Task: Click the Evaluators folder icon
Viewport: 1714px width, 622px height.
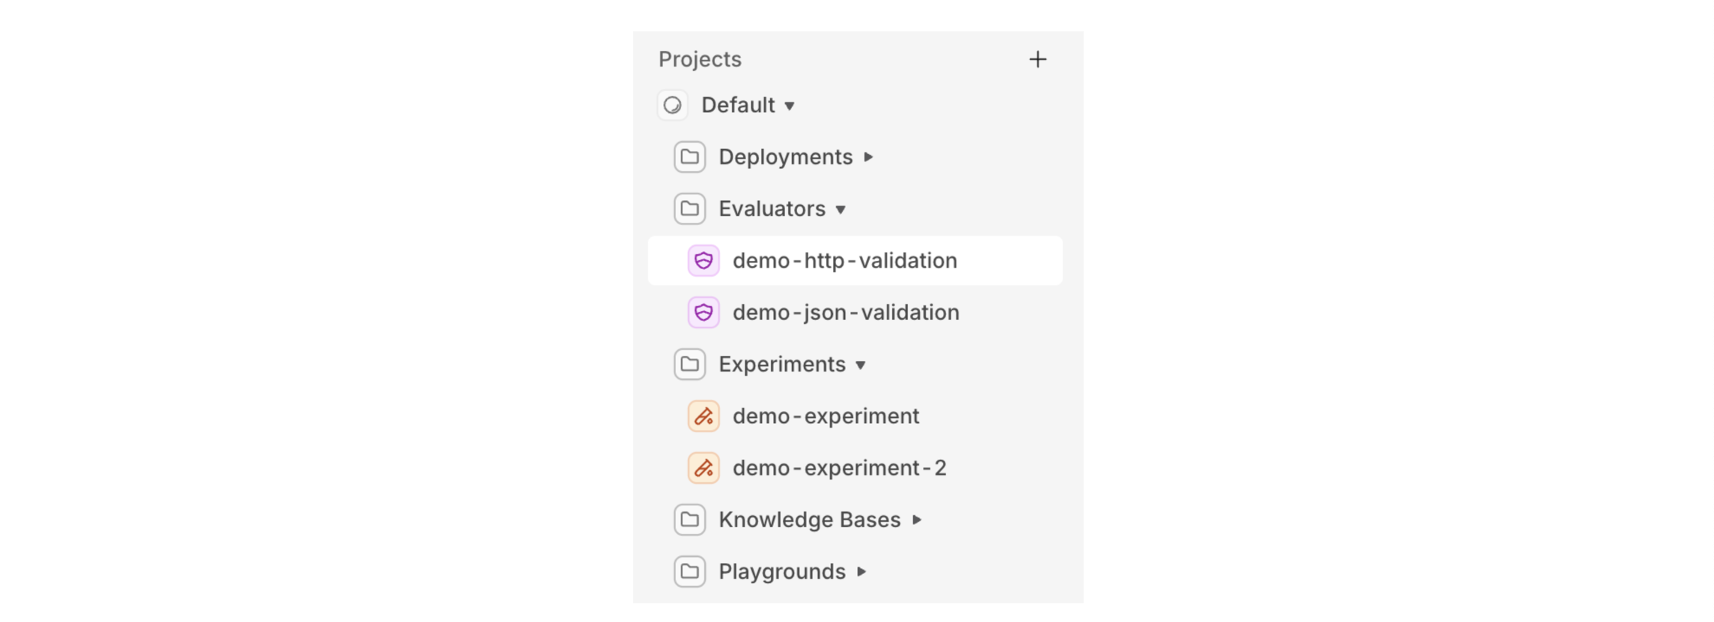Action: tap(689, 209)
